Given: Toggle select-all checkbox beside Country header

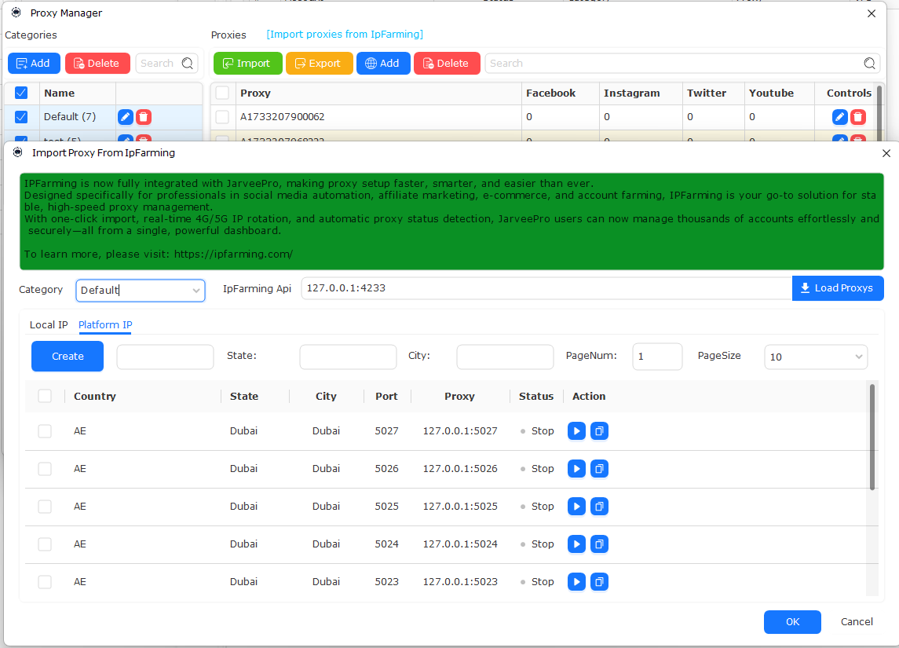Looking at the screenshot, I should pyautogui.click(x=45, y=396).
